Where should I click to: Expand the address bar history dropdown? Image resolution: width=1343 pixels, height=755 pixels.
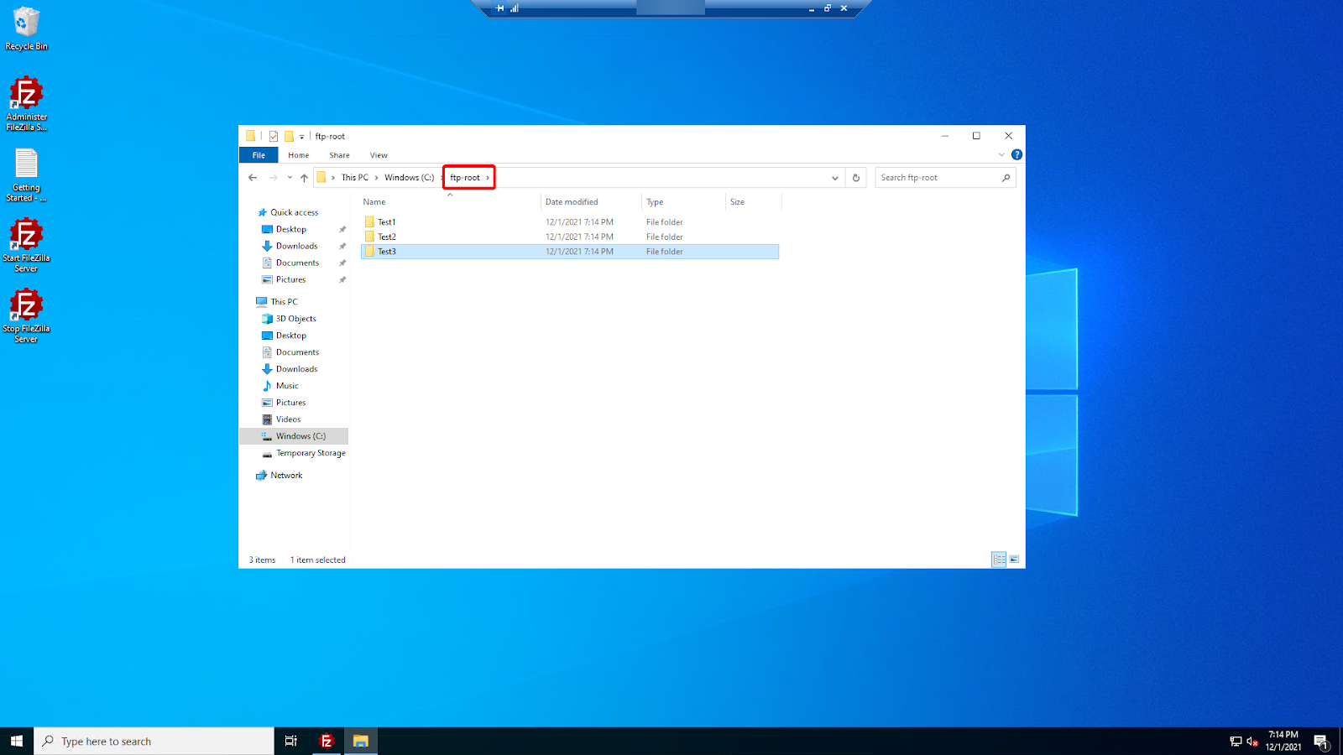835,178
